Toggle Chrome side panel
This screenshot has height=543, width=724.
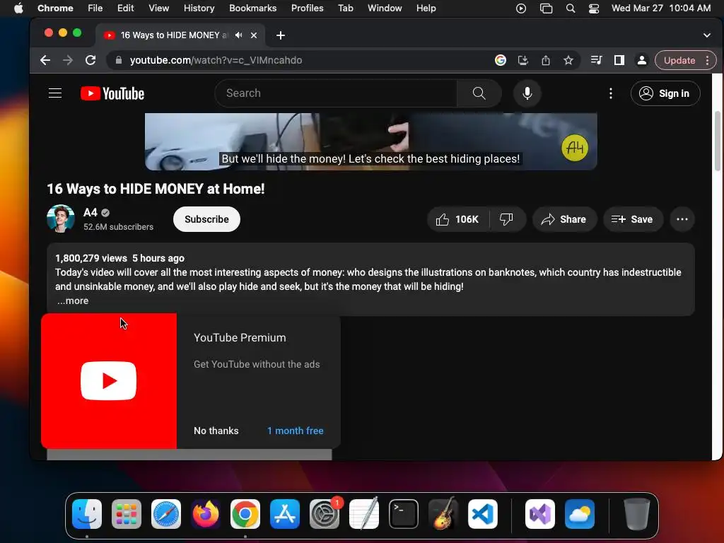coord(619,60)
